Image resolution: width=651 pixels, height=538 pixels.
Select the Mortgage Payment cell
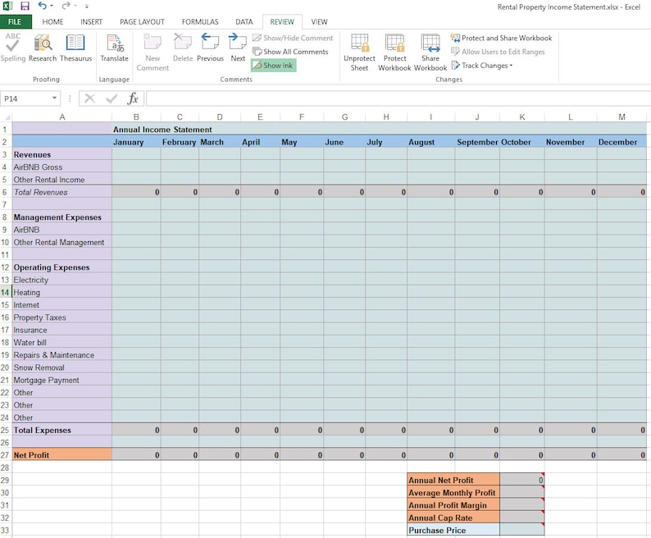[x=61, y=380]
